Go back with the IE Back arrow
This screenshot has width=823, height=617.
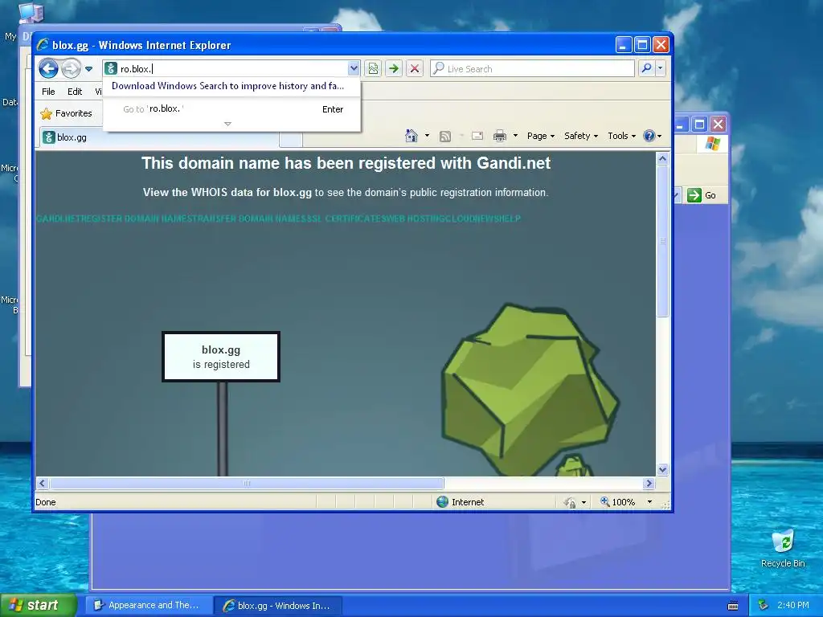[x=48, y=68]
